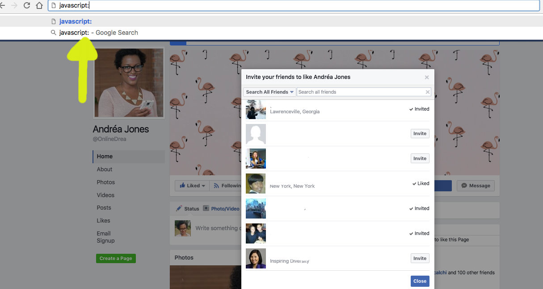The height and width of the screenshot is (289, 543).
Task: Switch to the Photos section in sidebar
Action: 105,182
